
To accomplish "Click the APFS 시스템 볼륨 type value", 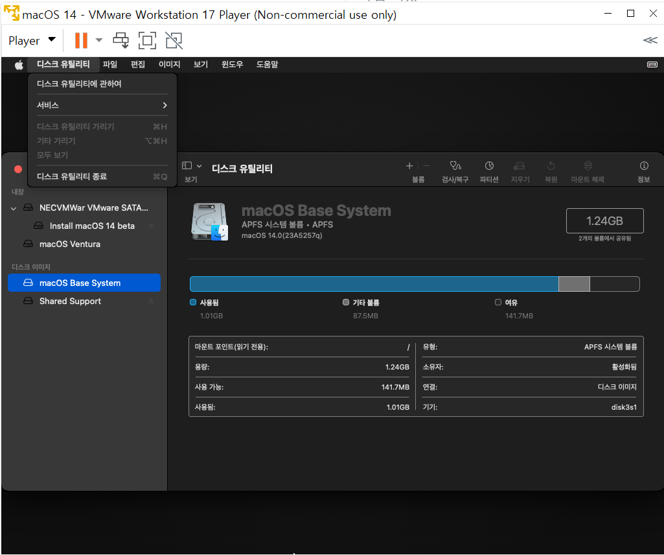I will [x=610, y=347].
